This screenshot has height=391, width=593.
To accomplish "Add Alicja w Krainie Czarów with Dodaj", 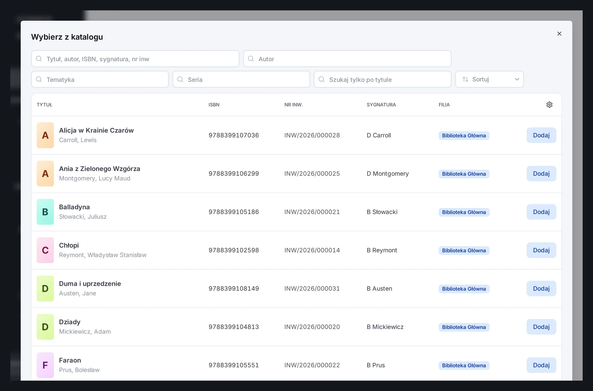I will coord(541,135).
